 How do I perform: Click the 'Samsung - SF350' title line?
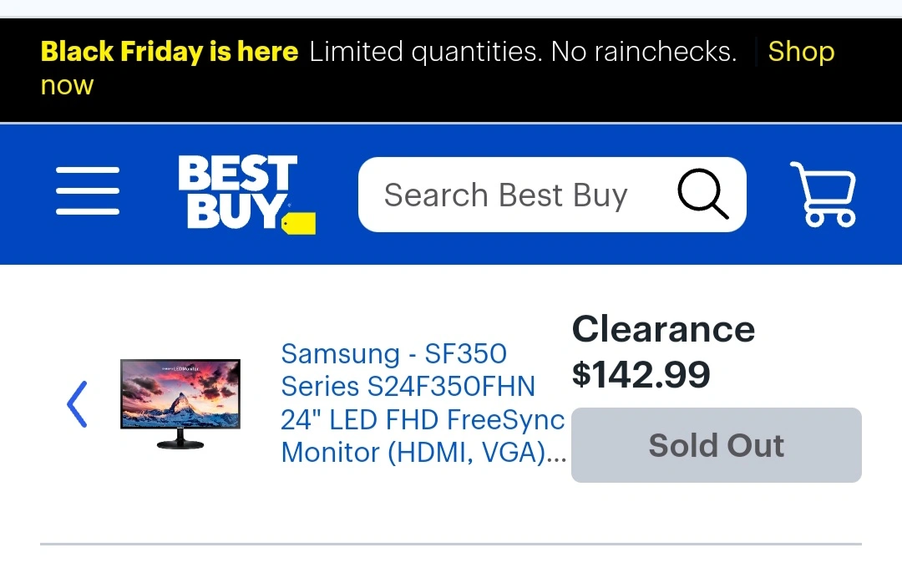[393, 354]
